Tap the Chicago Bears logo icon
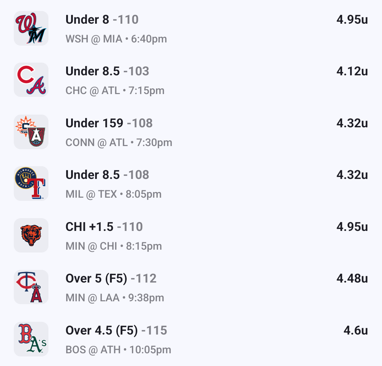Screen dimensions: 382x366 pyautogui.click(x=31, y=236)
